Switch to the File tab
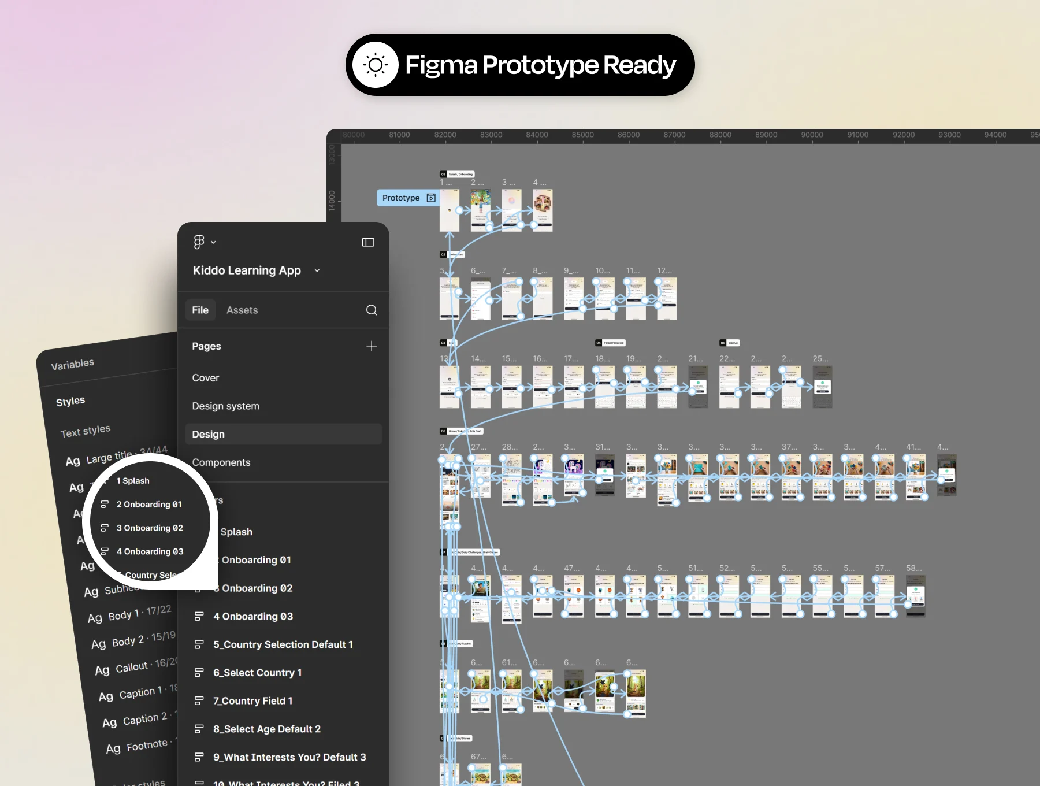This screenshot has height=786, width=1040. coord(200,310)
